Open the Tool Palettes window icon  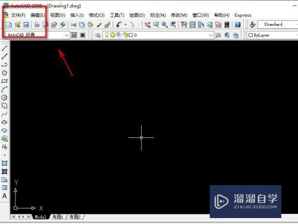pos(201,24)
